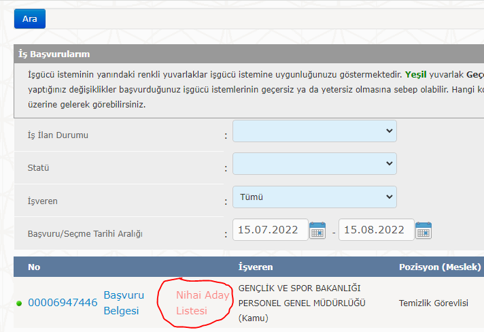Click the start date field 15.07.2022
This screenshot has height=332, width=484.
[268, 230]
